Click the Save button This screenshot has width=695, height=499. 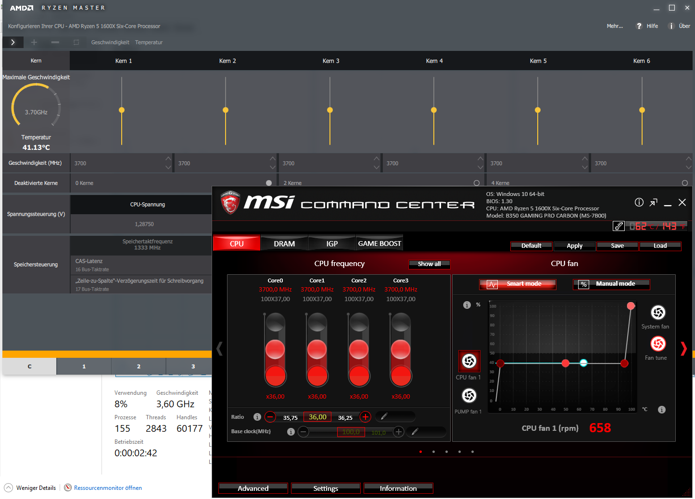(618, 246)
